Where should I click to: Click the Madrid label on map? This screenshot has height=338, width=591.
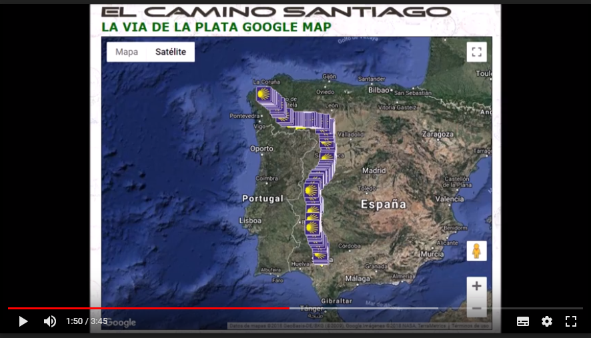tap(374, 171)
